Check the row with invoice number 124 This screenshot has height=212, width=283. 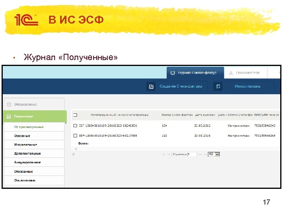(x=75, y=126)
